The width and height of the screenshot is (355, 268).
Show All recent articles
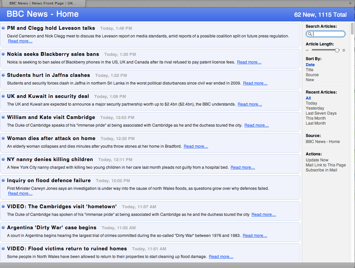pos(308,98)
